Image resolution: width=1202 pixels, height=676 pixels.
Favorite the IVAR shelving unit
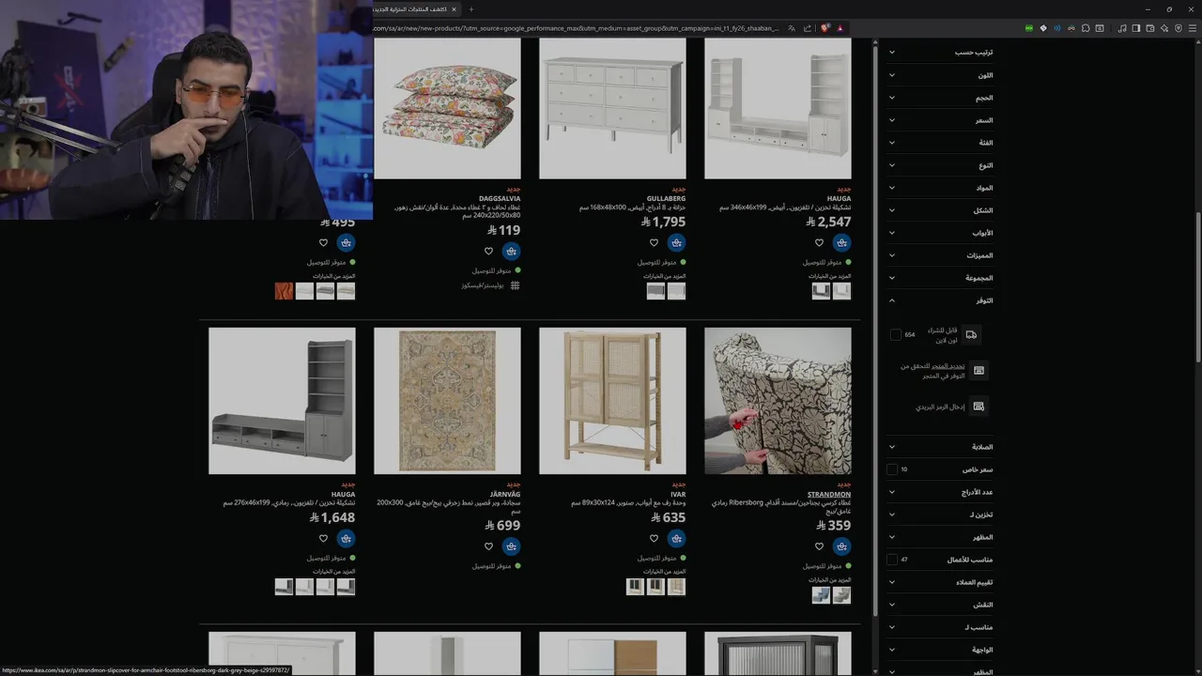click(654, 538)
